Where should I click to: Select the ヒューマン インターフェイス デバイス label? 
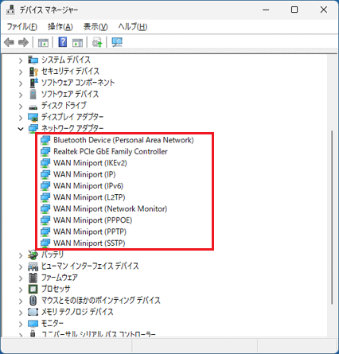(90, 266)
